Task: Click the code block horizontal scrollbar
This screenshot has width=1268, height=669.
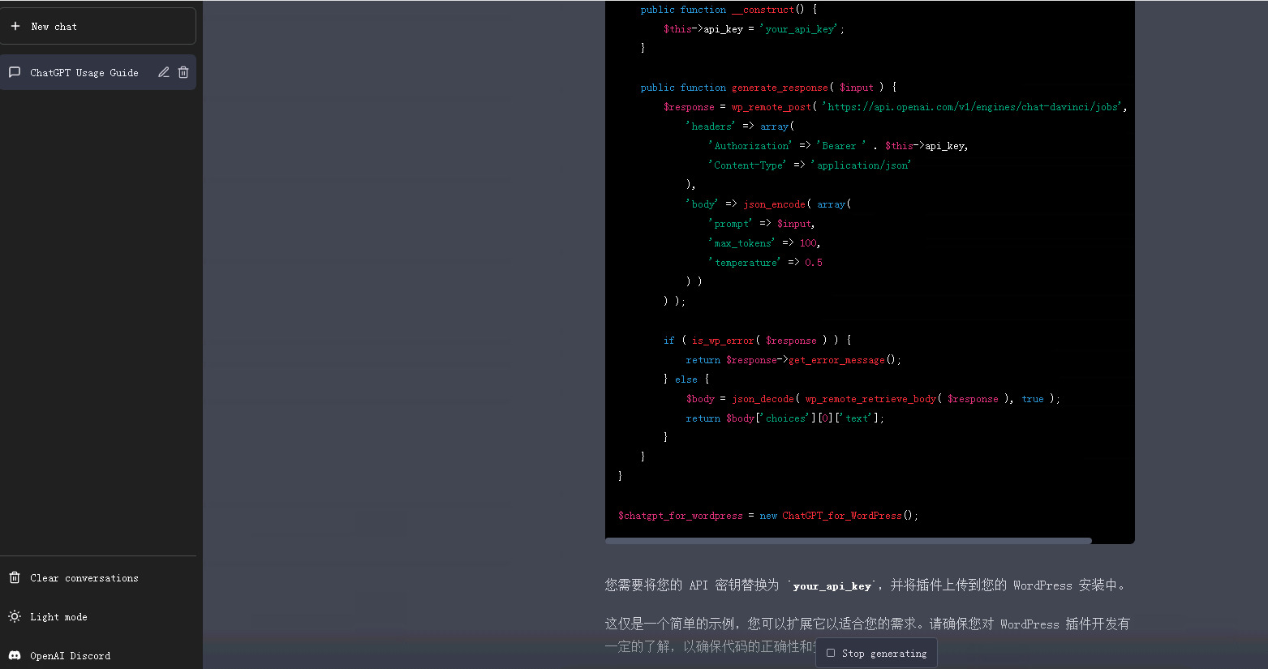Action: pyautogui.click(x=848, y=540)
